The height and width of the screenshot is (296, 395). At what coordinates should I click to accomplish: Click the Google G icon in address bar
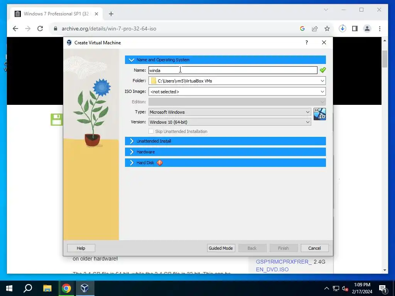point(302,29)
